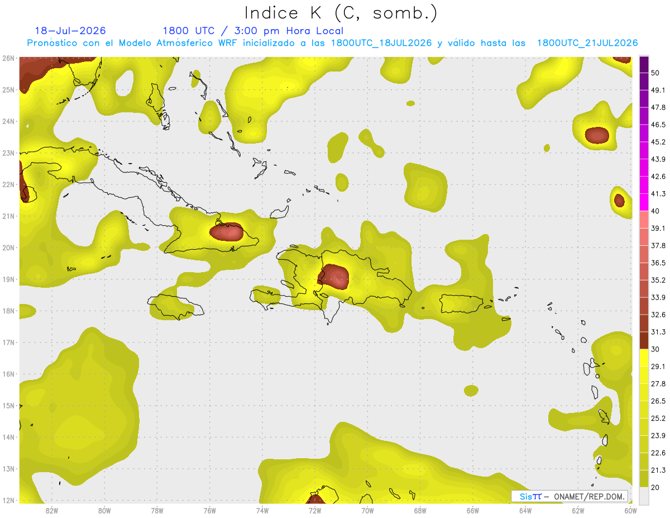This screenshot has width=670, height=518.
Task: Click the 16N latitude label
Action: pos(8,374)
